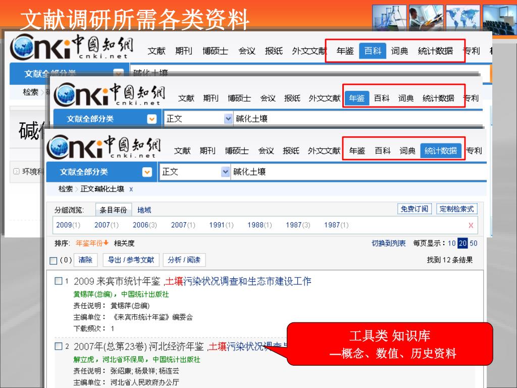The image size is (517, 388).
Task: Click 分析 / 阅读 button
Action: coord(184,260)
